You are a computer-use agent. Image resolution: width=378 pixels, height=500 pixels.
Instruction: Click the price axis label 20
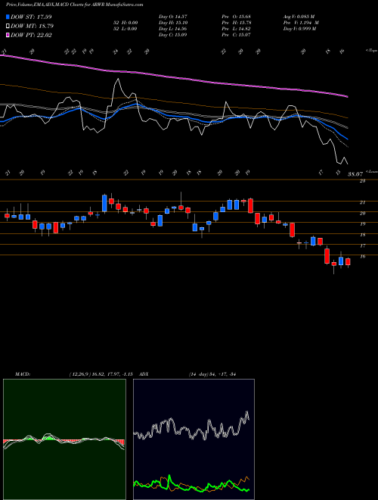[x=362, y=214]
